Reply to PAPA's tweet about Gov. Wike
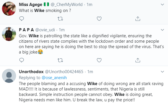 pos(21,60)
